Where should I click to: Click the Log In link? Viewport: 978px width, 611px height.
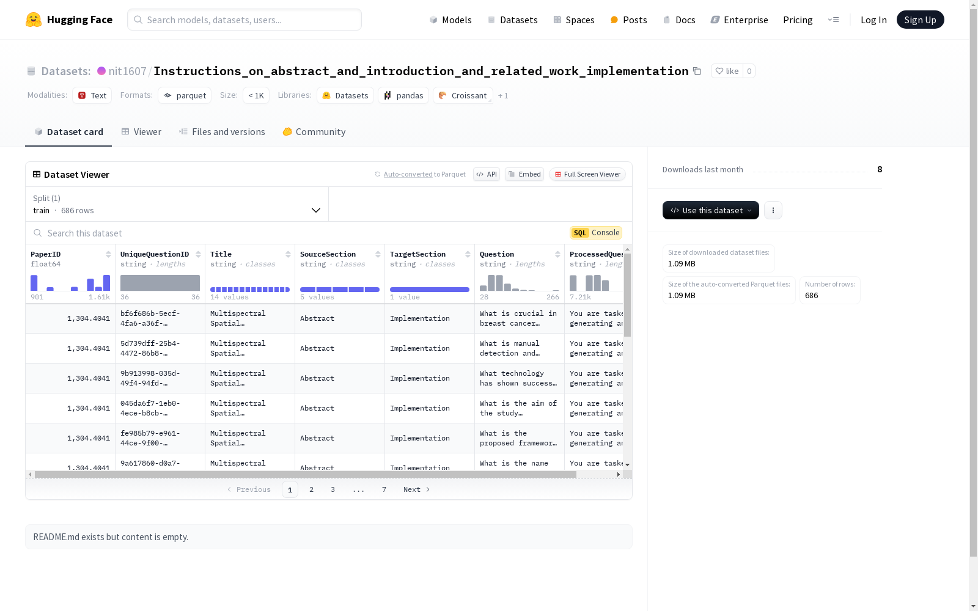(873, 20)
